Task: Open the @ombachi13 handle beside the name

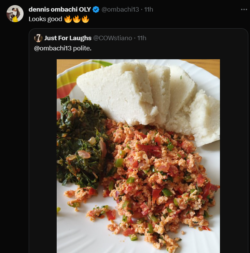Action: pos(120,10)
